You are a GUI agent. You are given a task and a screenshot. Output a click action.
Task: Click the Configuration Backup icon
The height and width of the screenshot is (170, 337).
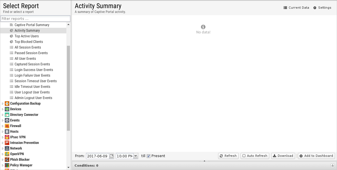point(7,104)
